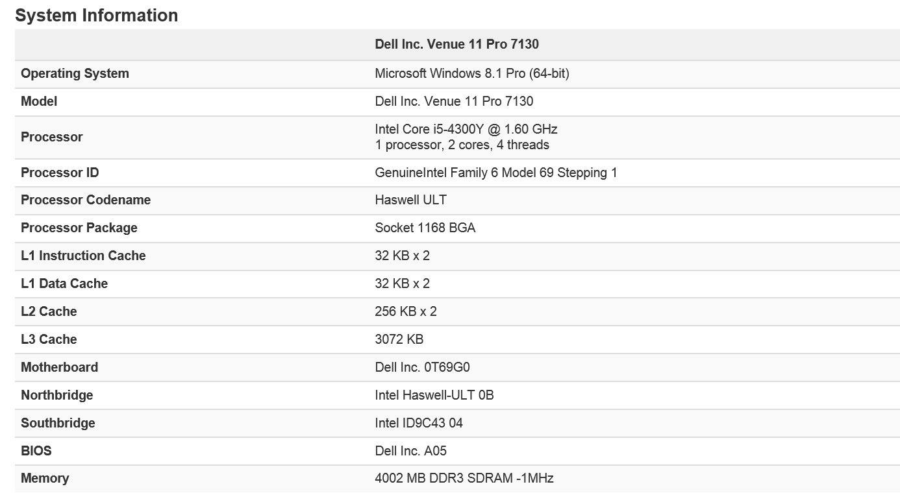This screenshot has height=493, width=900.
Task: Select the 3072 KB L3 Cache value
Action: pos(399,340)
